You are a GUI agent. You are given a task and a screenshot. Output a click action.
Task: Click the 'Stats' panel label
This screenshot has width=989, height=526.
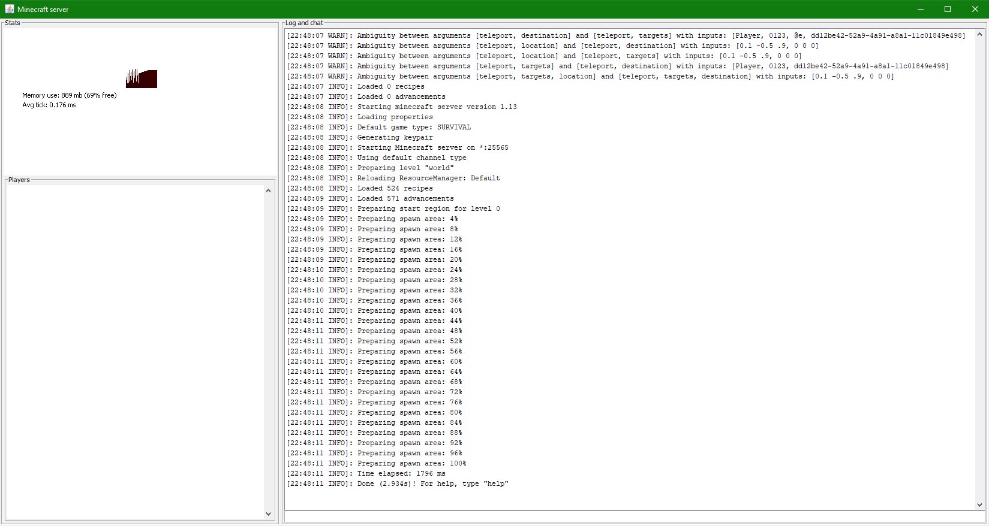coord(13,23)
